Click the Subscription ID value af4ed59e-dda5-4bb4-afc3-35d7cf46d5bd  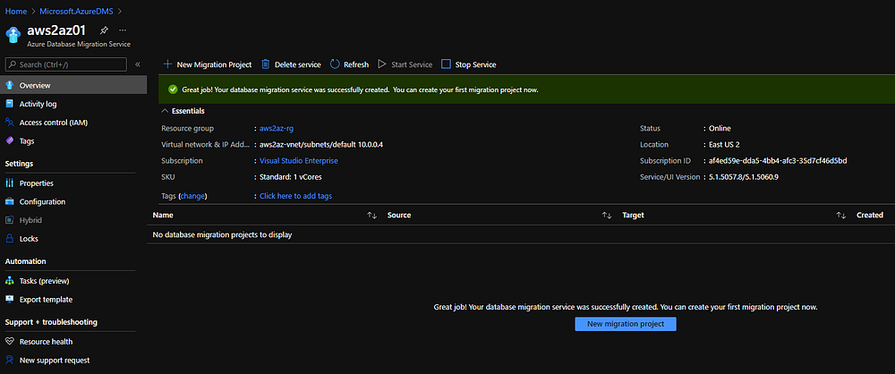778,161
